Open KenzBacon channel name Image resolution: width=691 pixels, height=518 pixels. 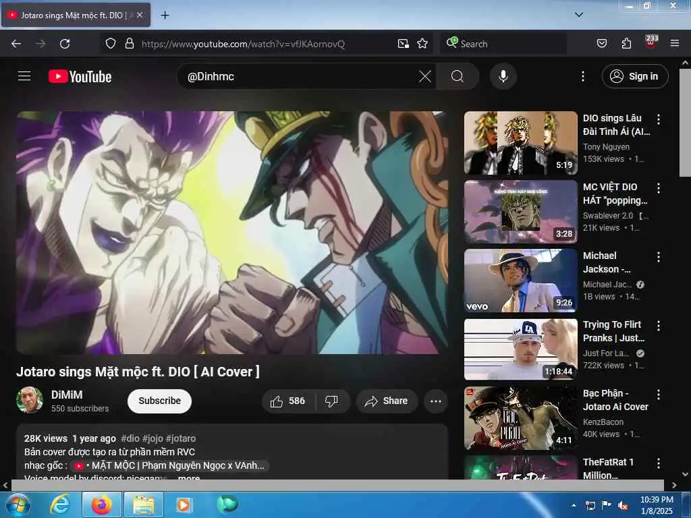pos(603,422)
